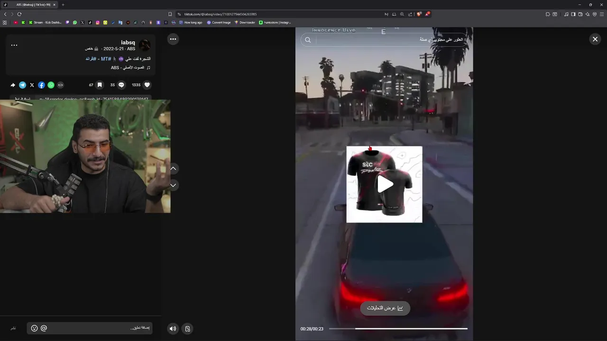This screenshot has width=607, height=341.
Task: Get the embed code via the </> icon
Action: click(60, 85)
